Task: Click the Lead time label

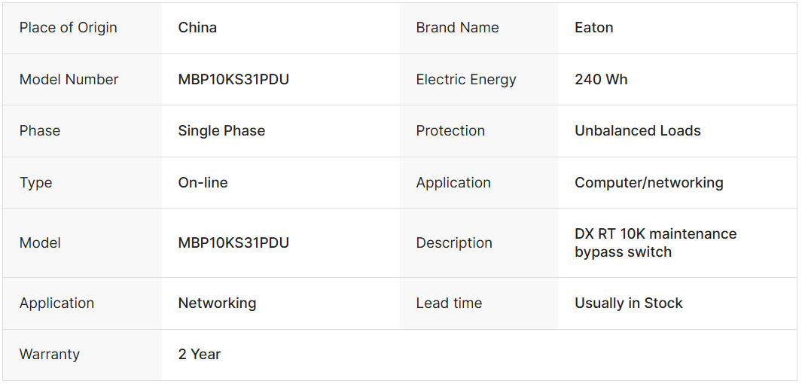Action: coord(449,303)
